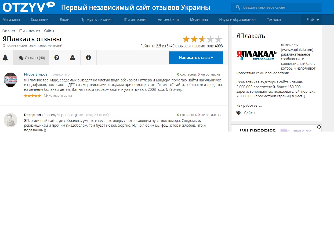
Task: Click the comment bubble icon under first review
Action: 46,95
